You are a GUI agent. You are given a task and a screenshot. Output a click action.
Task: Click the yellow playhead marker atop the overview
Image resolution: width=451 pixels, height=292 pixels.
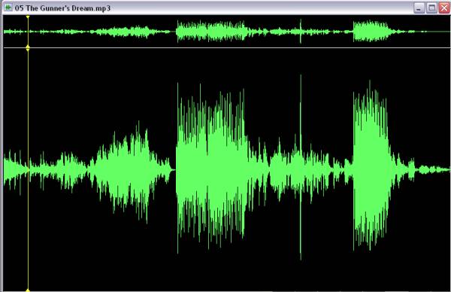coord(28,17)
